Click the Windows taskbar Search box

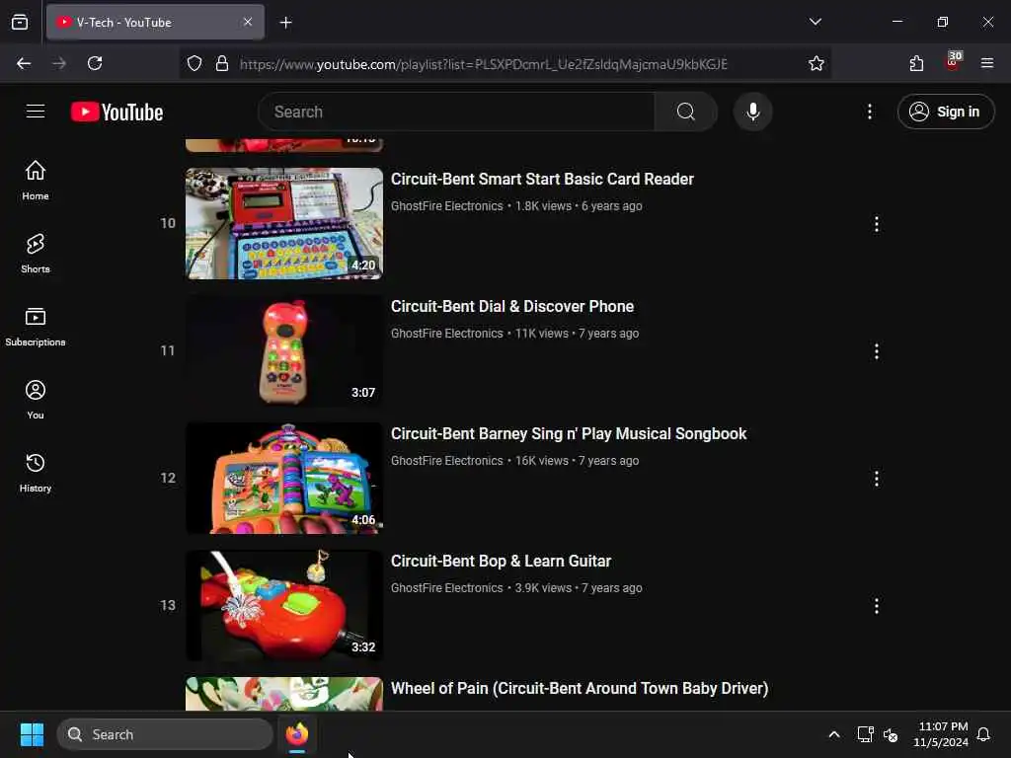pos(165,734)
